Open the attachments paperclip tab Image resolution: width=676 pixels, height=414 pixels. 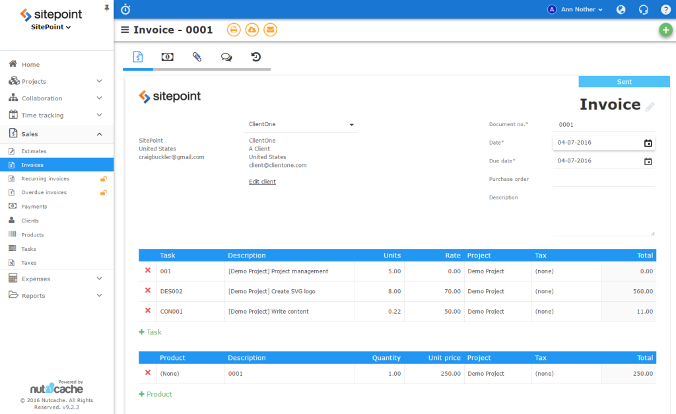(197, 57)
